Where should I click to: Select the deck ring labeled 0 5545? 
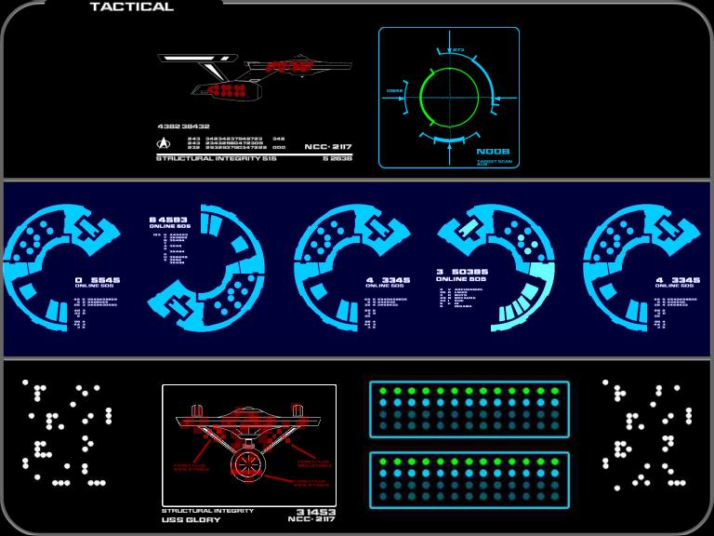click(61, 268)
